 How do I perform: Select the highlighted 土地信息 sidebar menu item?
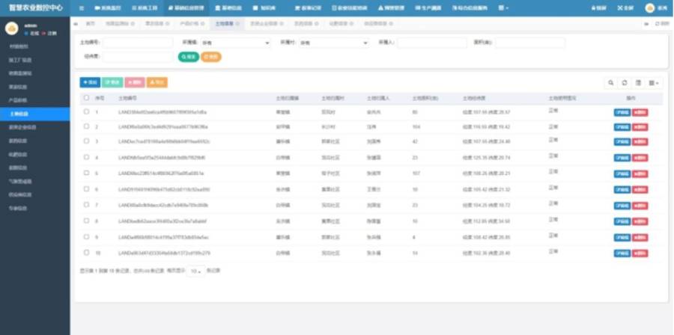click(x=34, y=114)
